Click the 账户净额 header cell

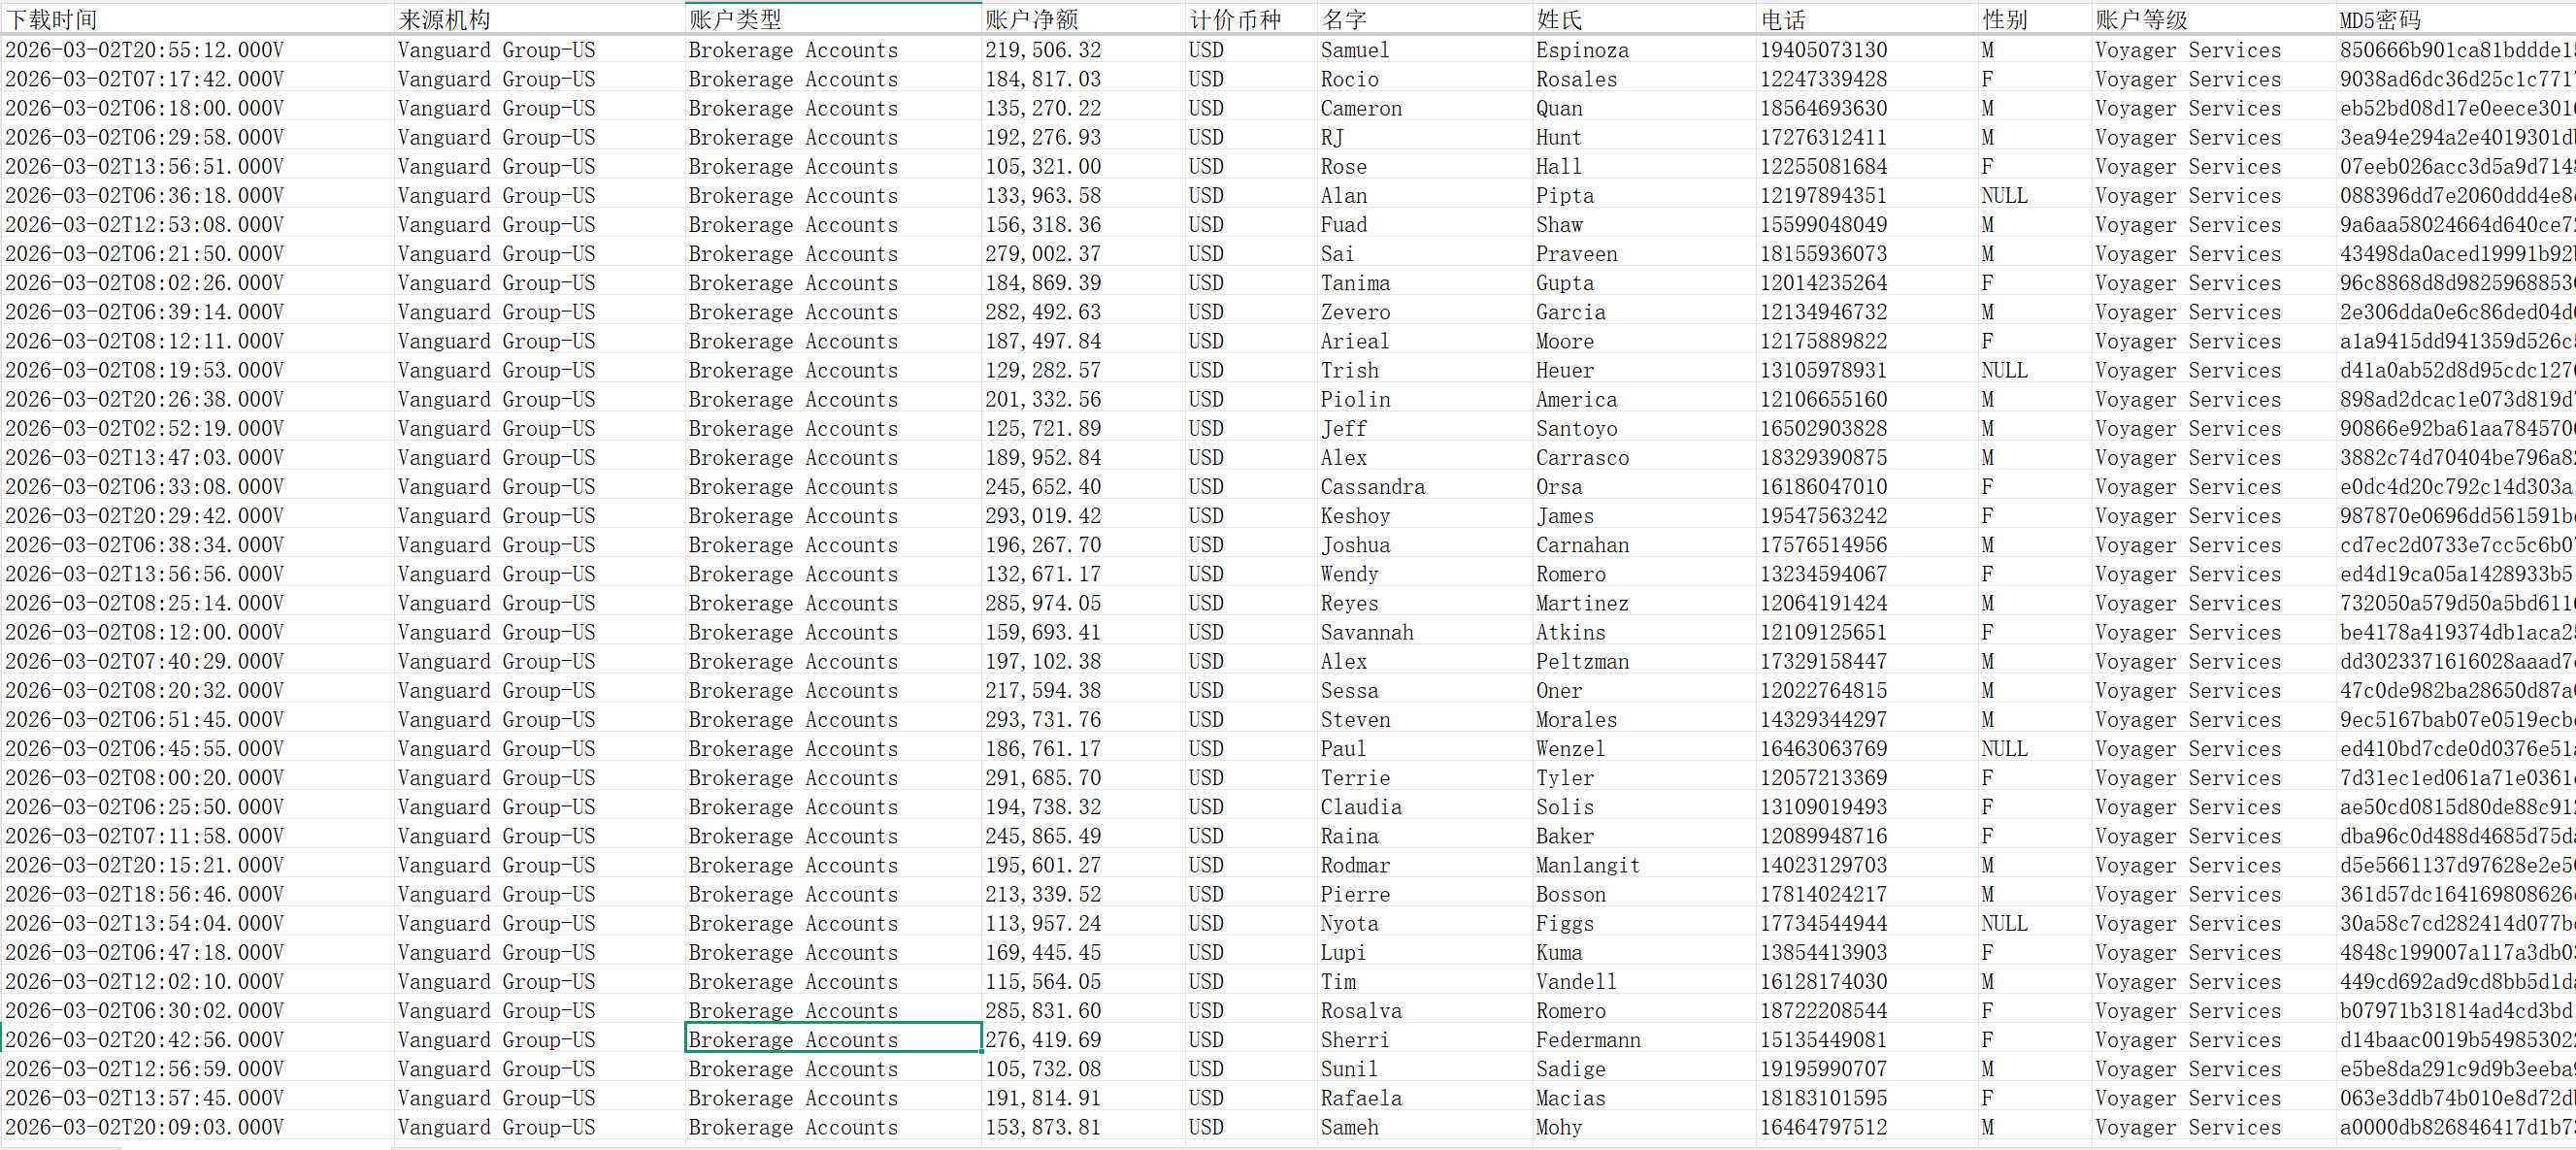tap(1083, 19)
